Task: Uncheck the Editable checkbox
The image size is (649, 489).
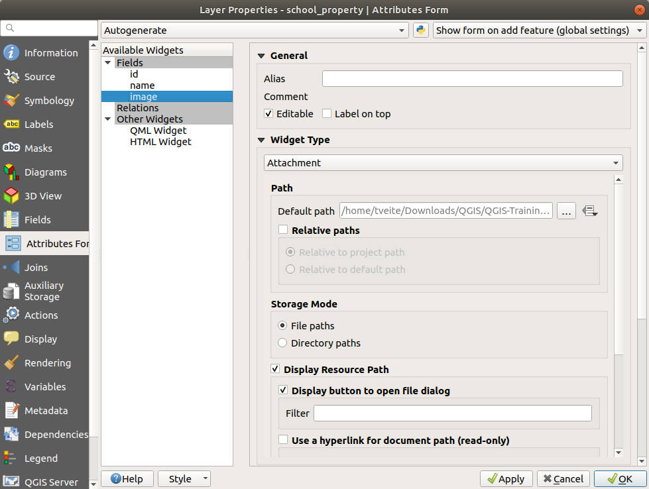Action: 268,114
